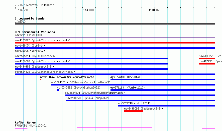
Task: Click the nsv4172551 variant label
Action: (210, 61)
